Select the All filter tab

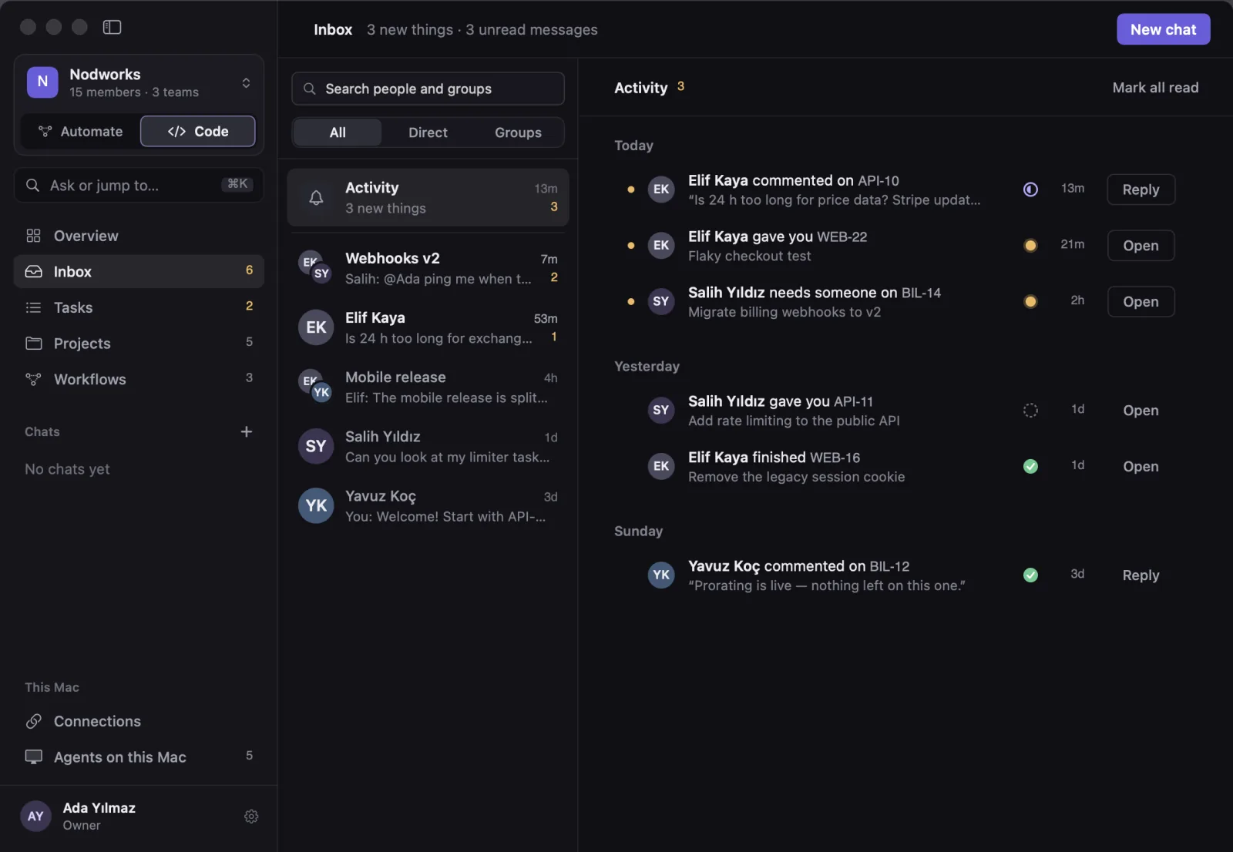point(338,132)
